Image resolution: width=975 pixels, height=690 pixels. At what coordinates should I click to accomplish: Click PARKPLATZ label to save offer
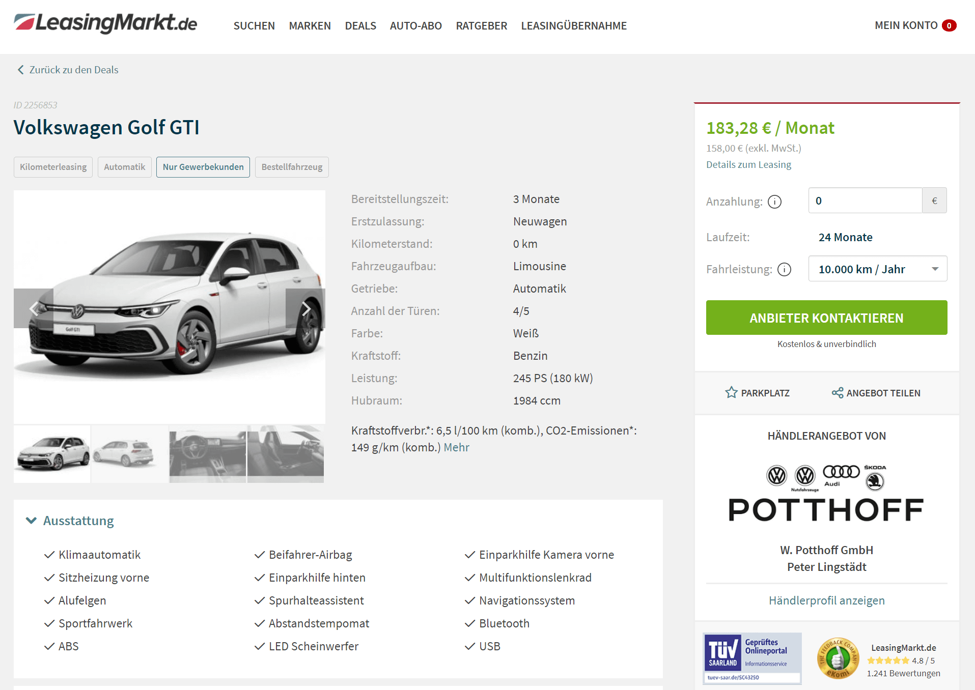pyautogui.click(x=765, y=393)
